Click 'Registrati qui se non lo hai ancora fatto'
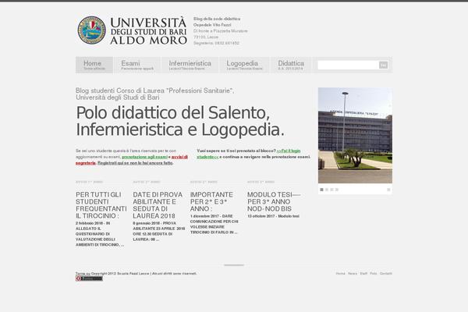 pyautogui.click(x=135, y=163)
